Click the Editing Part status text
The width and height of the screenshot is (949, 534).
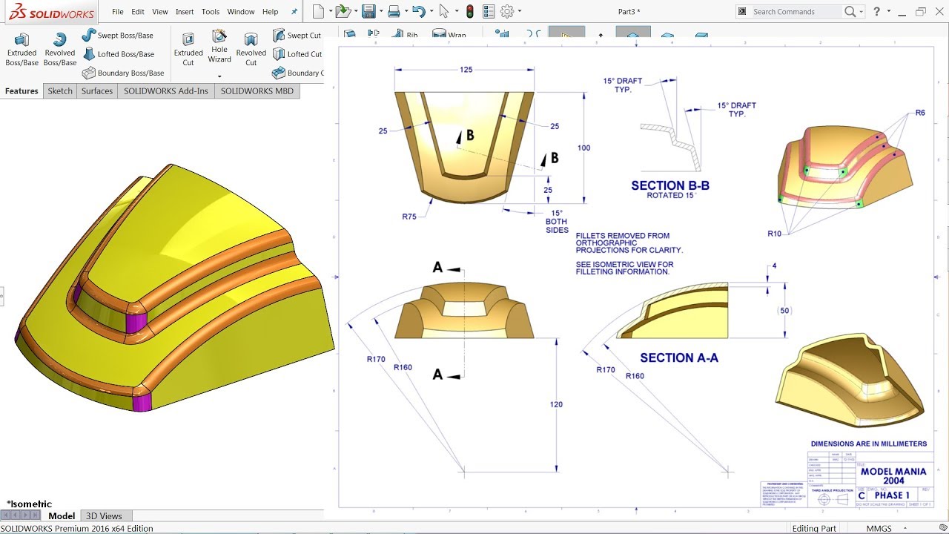(814, 529)
